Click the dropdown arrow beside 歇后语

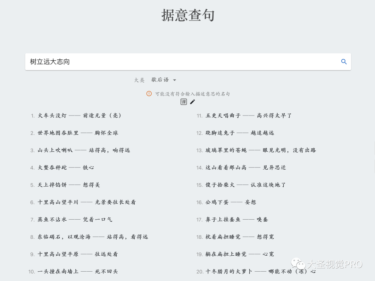pyautogui.click(x=175, y=80)
